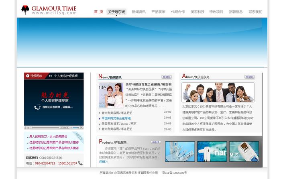The width and height of the screenshot is (281, 179).
Task: Open the 首页 home menu item
Action: [x=98, y=12]
